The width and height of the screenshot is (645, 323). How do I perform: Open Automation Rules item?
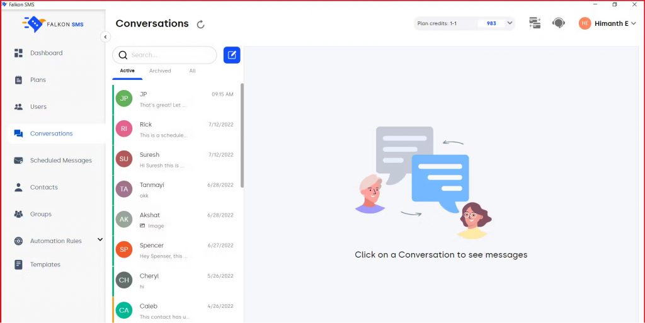click(x=56, y=241)
